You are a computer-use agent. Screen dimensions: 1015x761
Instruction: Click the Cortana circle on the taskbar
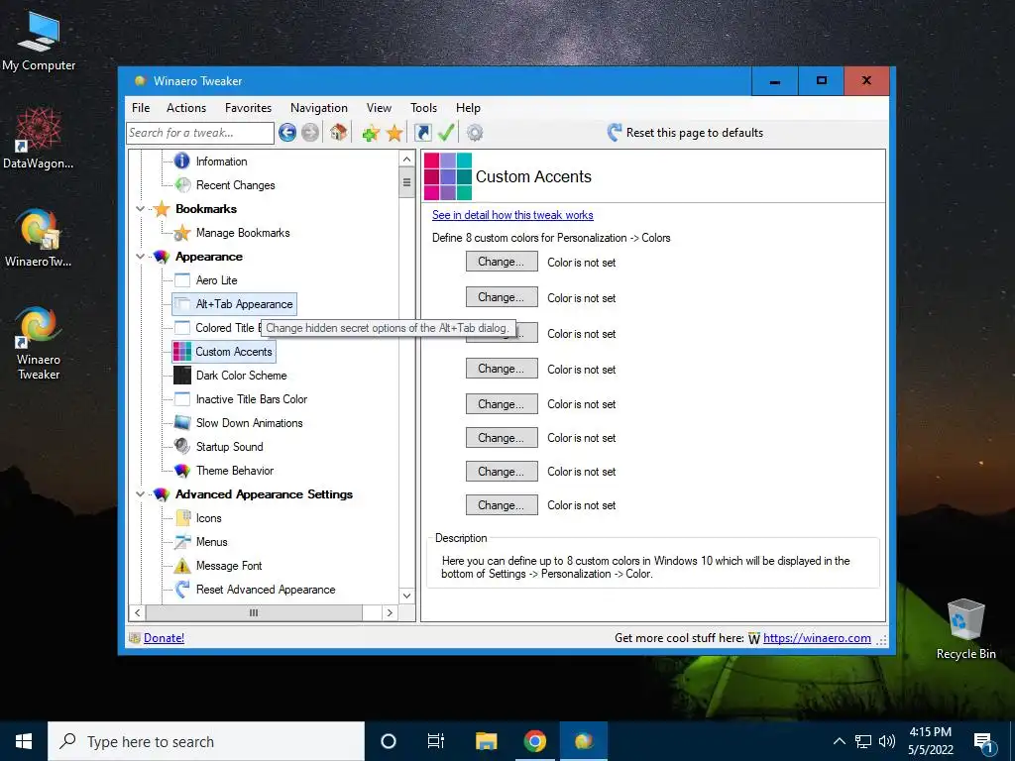(389, 741)
